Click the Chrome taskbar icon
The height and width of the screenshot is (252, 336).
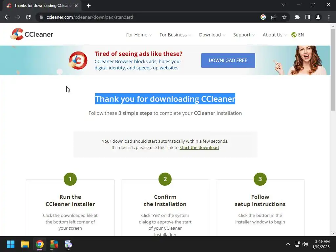[40, 244]
